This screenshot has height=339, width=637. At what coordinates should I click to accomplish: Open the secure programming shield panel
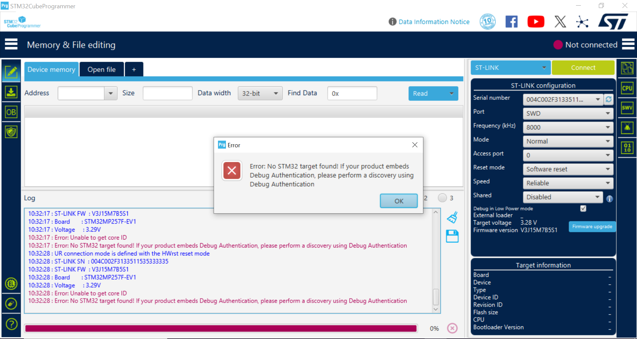[x=12, y=132]
